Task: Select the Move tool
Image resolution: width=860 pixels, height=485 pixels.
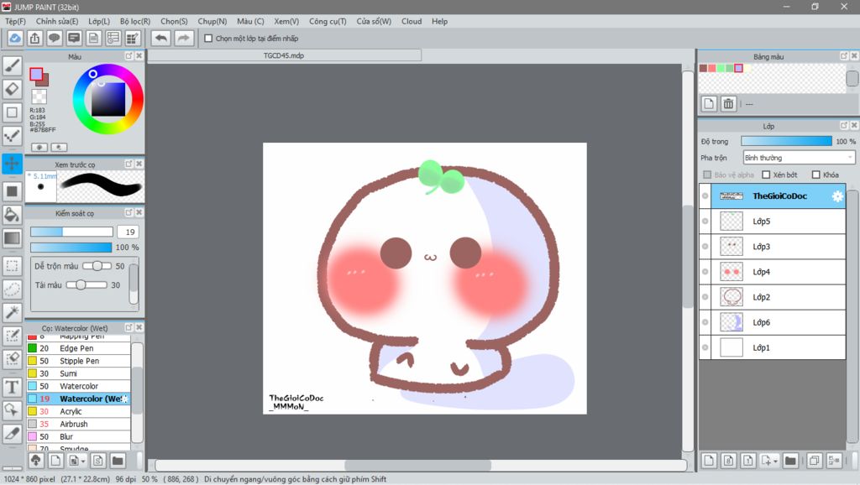Action: click(12, 164)
